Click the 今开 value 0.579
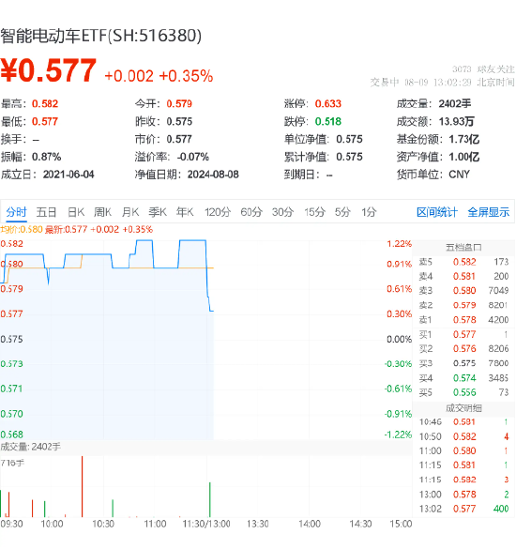Viewport: 516px width, 549px height. click(179, 104)
